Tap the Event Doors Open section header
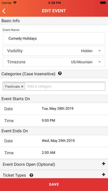108x191 pixels. pos(54,164)
